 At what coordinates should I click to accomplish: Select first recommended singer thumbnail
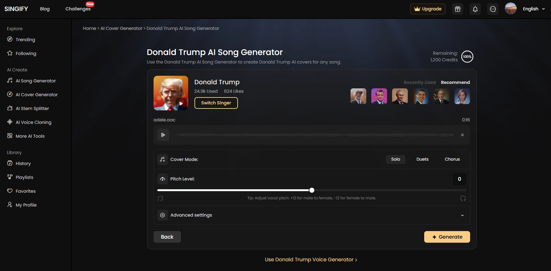[358, 96]
